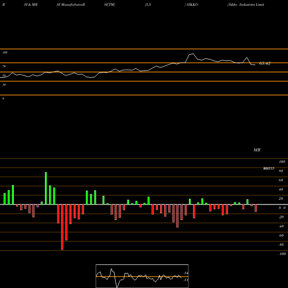Click the '-14' label in the mini chart
This screenshot has width=288, height=288.
(186, 273)
